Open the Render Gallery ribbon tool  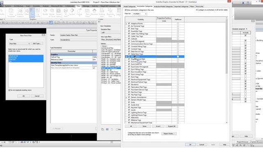point(58,13)
